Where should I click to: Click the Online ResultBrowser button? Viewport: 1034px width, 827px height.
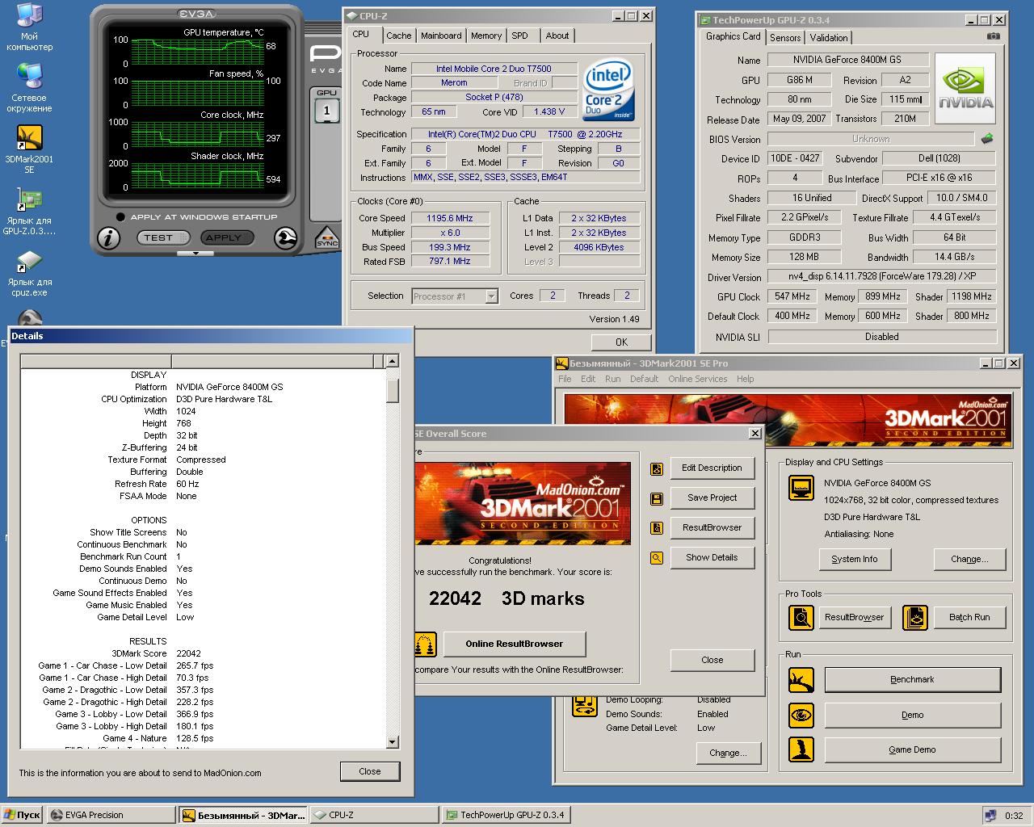click(514, 644)
